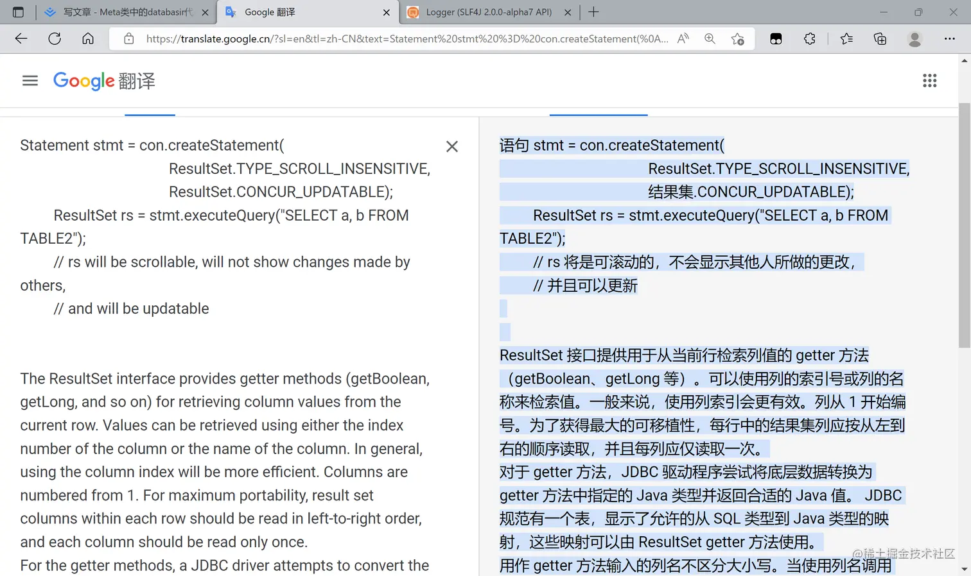
Task: Click the scrollbar up arrow
Action: (964, 61)
